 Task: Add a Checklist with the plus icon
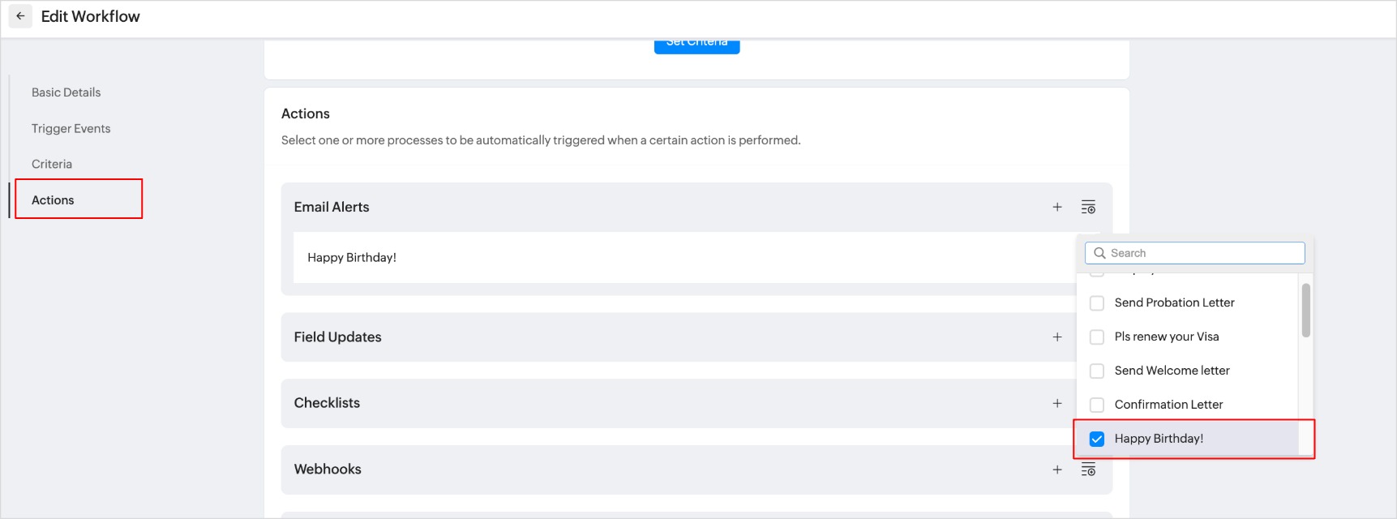pyautogui.click(x=1057, y=403)
